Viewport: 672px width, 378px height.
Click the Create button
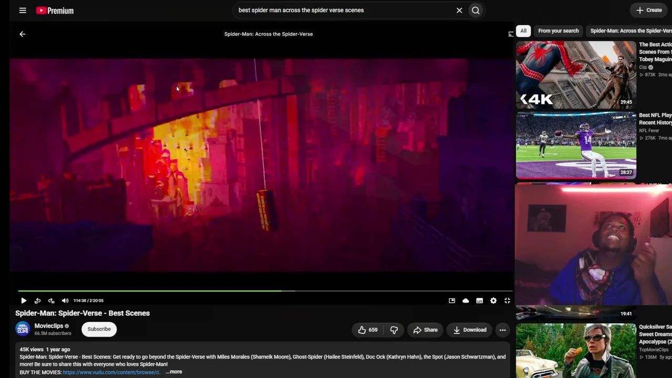(649, 10)
